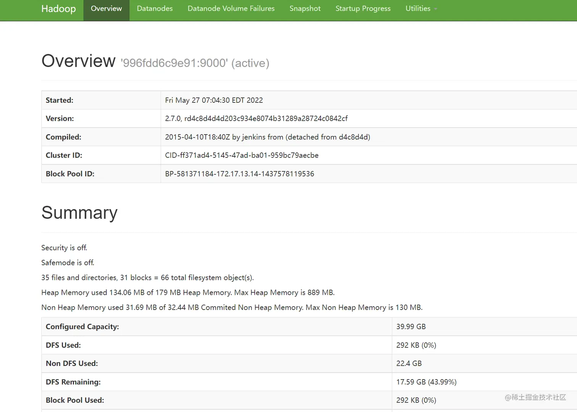The image size is (577, 412).
Task: Select the 22.4 GB Non DFS value
Action: coord(409,364)
